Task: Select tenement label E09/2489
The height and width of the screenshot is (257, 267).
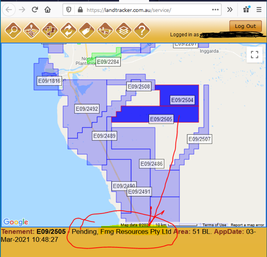Action: (x=104, y=136)
